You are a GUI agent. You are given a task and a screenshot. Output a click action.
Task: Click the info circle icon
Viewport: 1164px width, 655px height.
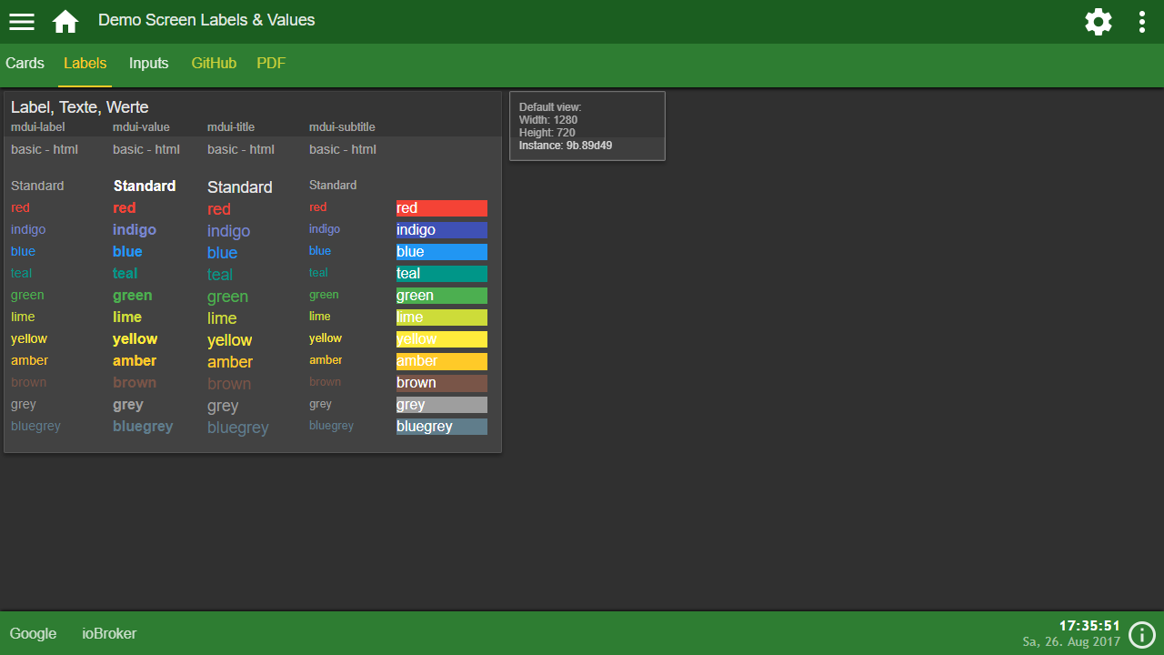pyautogui.click(x=1141, y=634)
